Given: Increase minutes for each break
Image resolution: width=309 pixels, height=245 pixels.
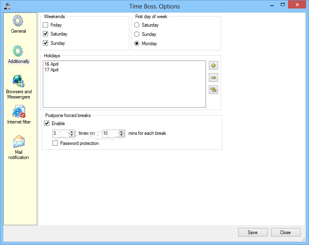Looking at the screenshot, I should (x=122, y=132).
